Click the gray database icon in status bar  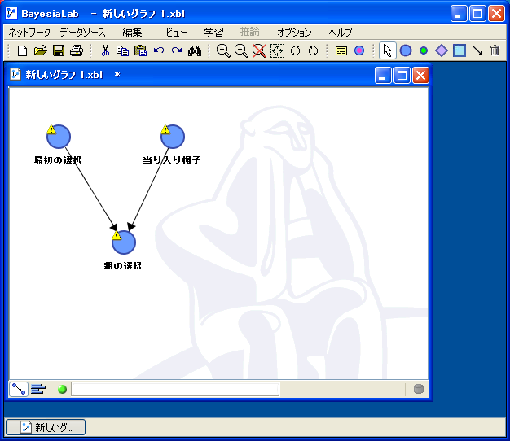(x=419, y=389)
